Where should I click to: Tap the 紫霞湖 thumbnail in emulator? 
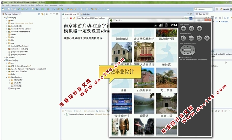[144, 103]
